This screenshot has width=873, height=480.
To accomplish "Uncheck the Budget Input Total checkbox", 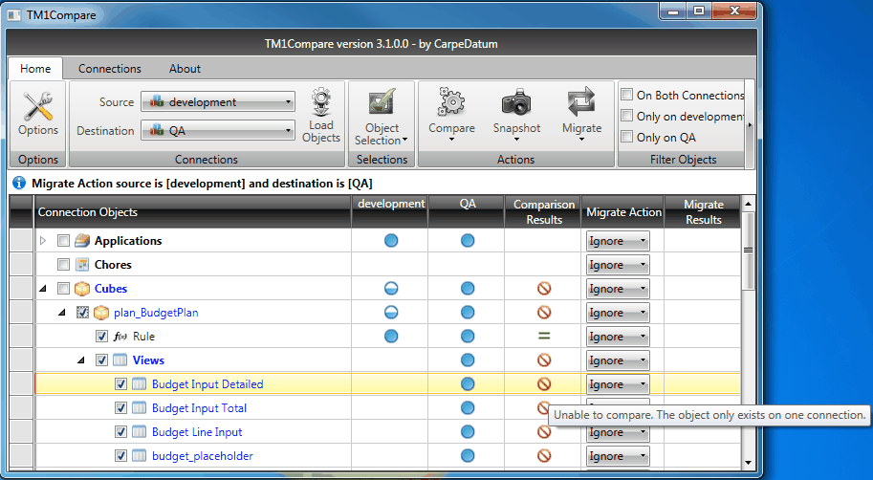I will [x=120, y=408].
